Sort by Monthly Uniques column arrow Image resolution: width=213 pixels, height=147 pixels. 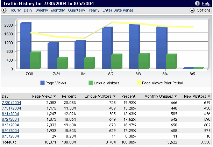(x=176, y=96)
